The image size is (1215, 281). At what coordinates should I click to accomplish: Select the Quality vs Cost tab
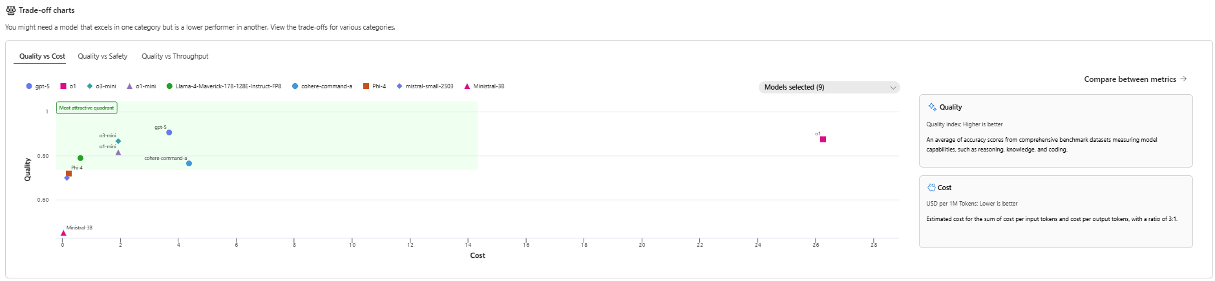[x=42, y=57]
